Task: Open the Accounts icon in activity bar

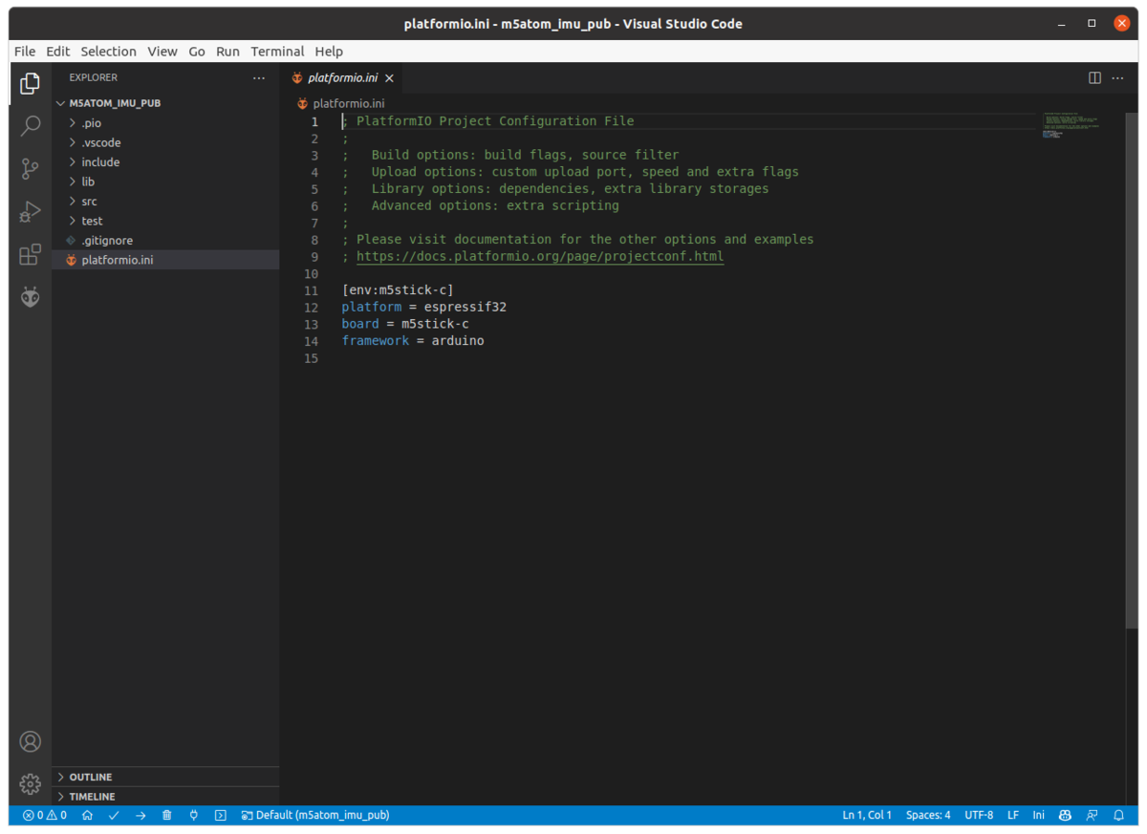Action: 31,741
